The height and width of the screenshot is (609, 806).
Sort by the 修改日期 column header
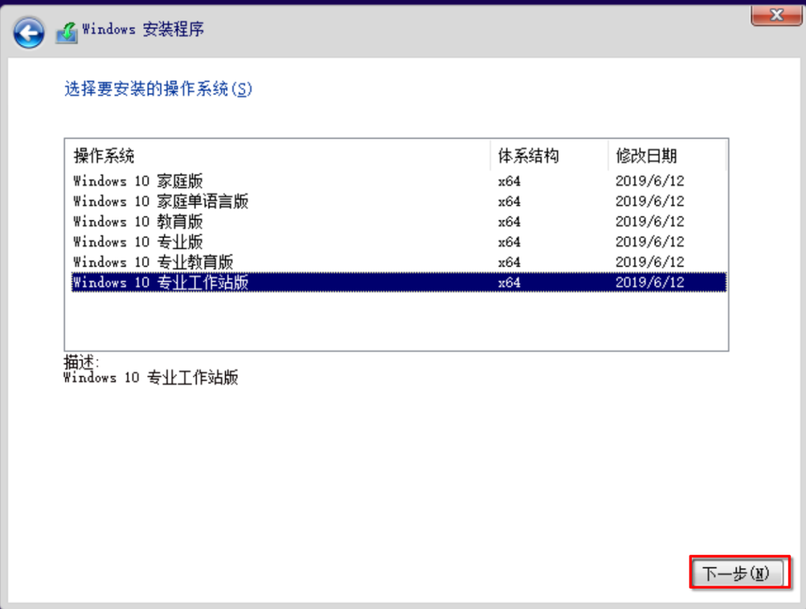point(645,156)
